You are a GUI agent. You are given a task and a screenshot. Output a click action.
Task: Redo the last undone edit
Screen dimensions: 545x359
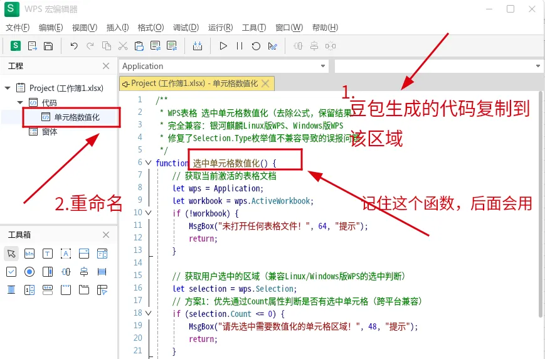coord(90,46)
